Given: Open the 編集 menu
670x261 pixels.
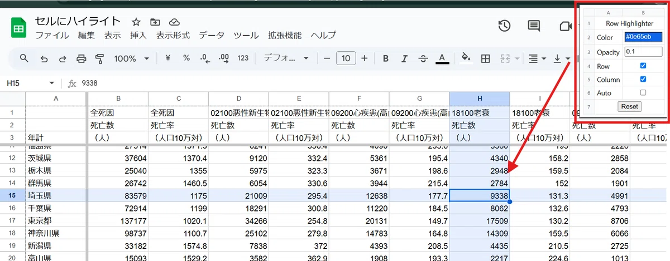Looking at the screenshot, I should [87, 35].
